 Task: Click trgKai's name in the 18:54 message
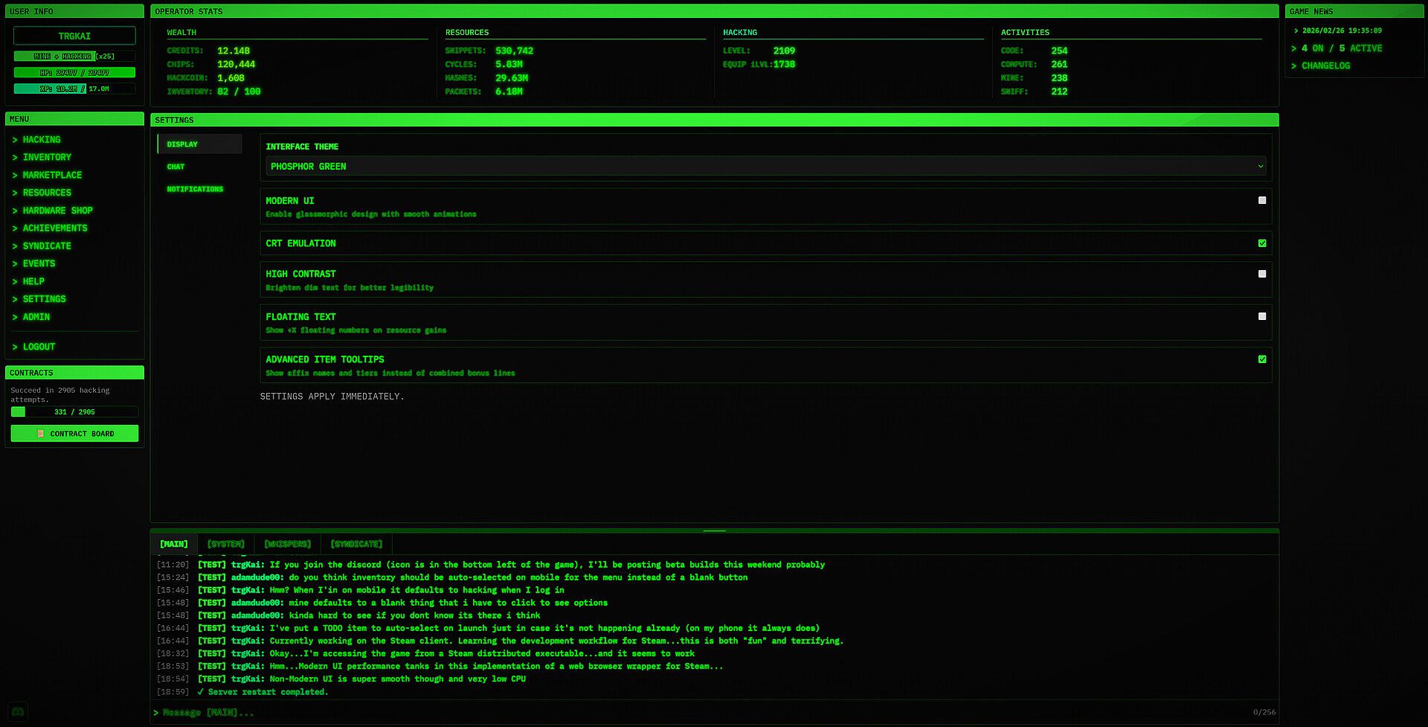coord(248,679)
